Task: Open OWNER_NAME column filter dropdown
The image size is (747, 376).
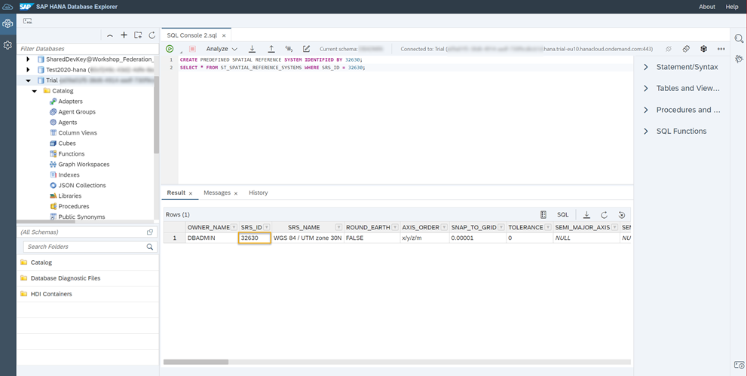Action: [x=234, y=227]
